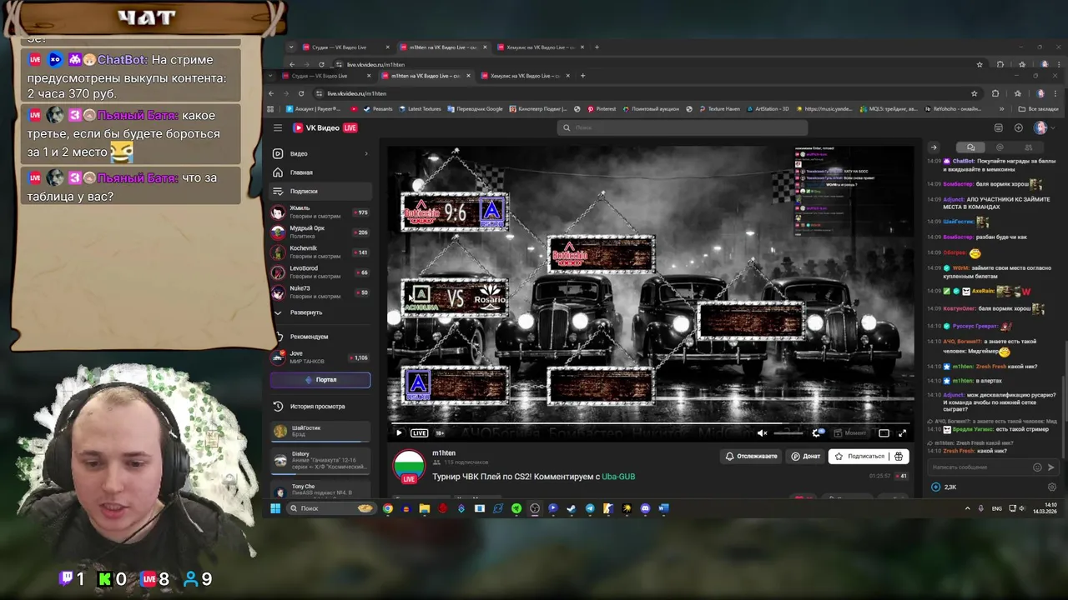Open the Переводчик Google bookmark
Viewport: 1068px width, 600px height.
pos(475,108)
